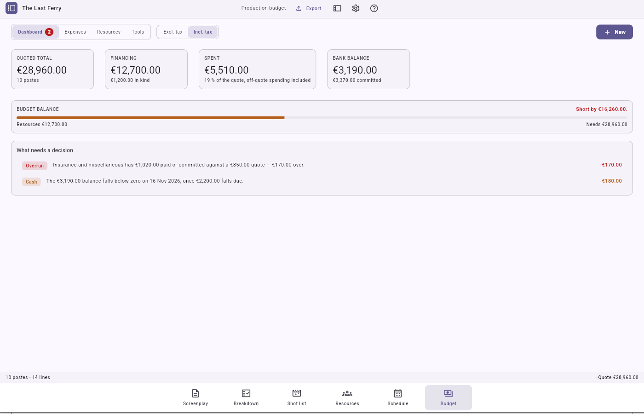Click the Budget money icon
Image resolution: width=644 pixels, height=414 pixels.
point(448,393)
